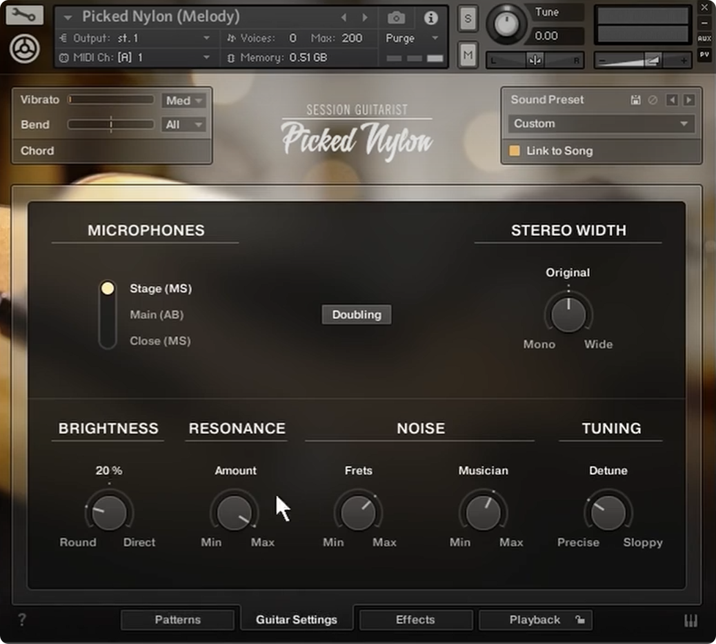Viewport: 716px width, 644px height.
Task: Mute the instrument with M button
Action: (x=468, y=55)
